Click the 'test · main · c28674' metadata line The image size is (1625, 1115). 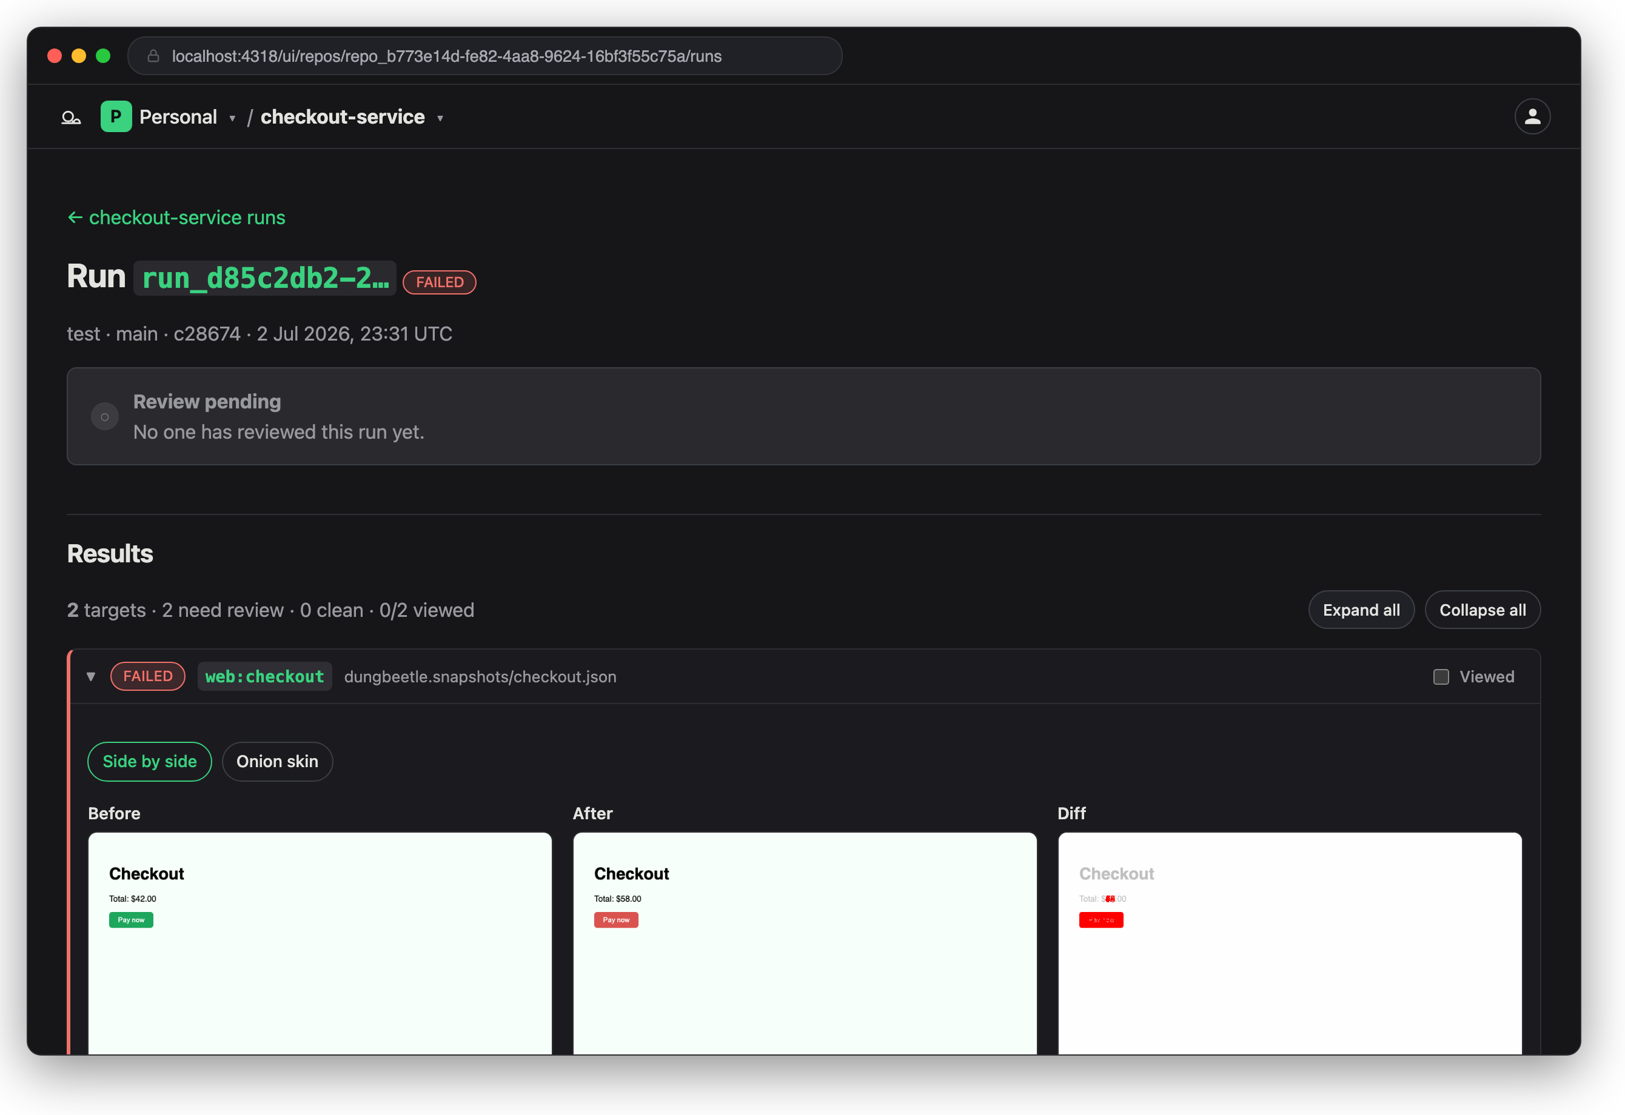click(x=260, y=334)
